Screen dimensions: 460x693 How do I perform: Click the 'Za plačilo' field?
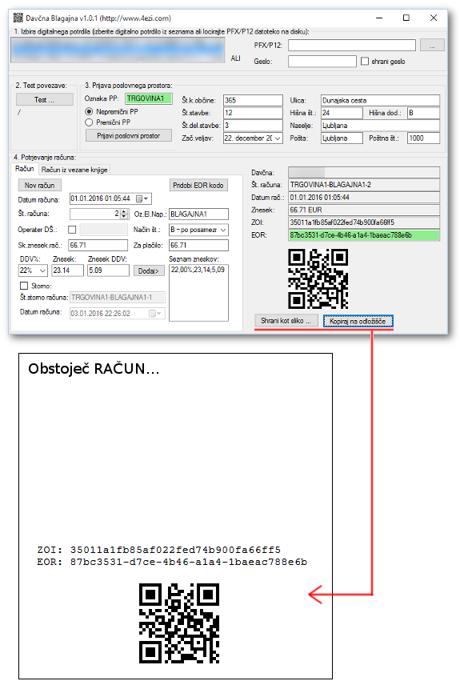coord(199,245)
